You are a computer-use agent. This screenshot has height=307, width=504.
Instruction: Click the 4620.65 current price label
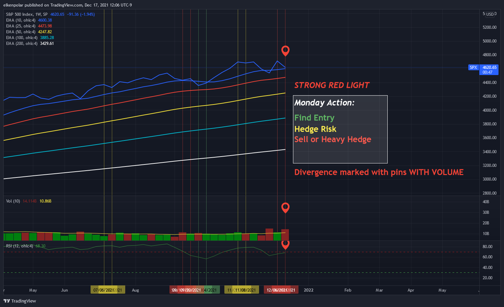(x=490, y=67)
